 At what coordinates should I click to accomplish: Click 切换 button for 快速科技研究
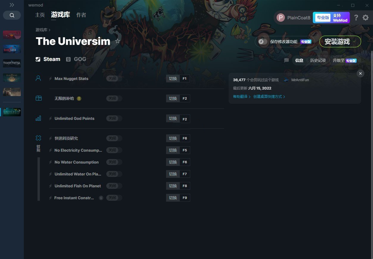pyautogui.click(x=173, y=138)
